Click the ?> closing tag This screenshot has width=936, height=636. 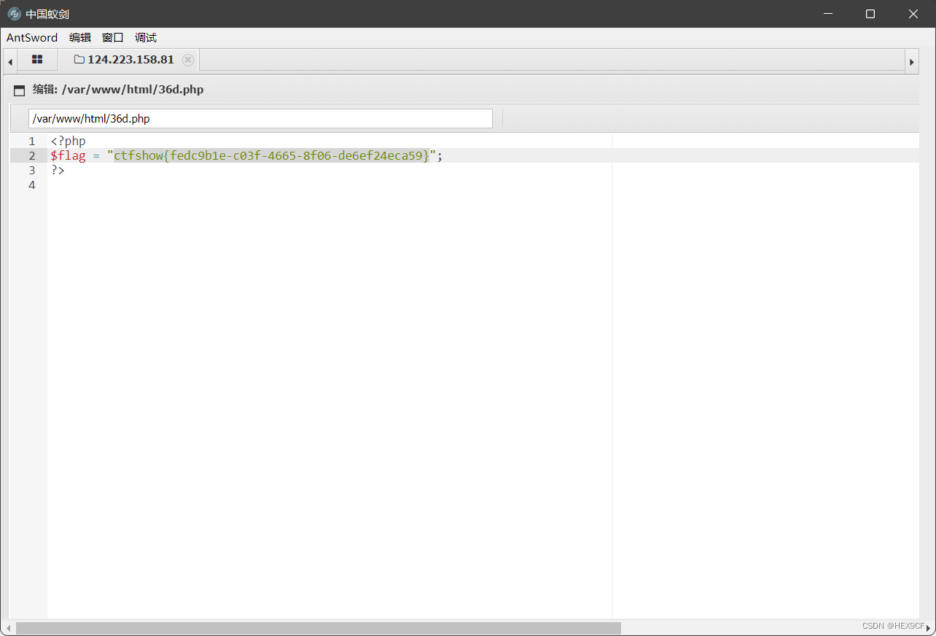[x=58, y=170]
